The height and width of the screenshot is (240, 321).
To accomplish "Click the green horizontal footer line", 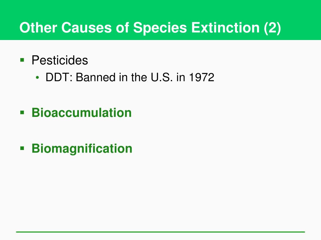I will point(160,232).
